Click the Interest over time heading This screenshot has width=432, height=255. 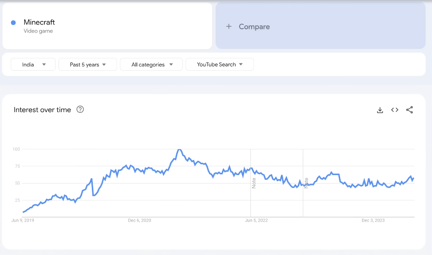42,110
